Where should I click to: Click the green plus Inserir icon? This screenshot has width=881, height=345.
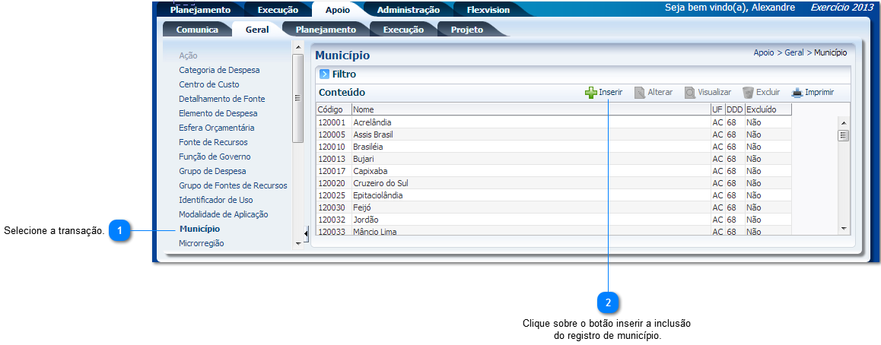coord(591,93)
